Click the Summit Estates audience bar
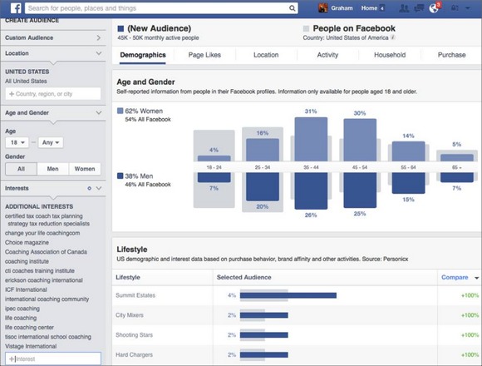Image resolution: width=482 pixels, height=366 pixels. [288, 295]
